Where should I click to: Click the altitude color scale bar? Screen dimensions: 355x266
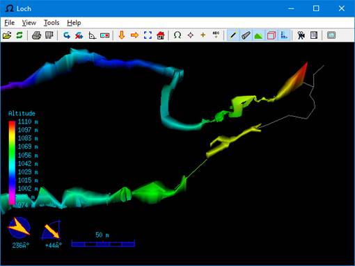[12, 163]
